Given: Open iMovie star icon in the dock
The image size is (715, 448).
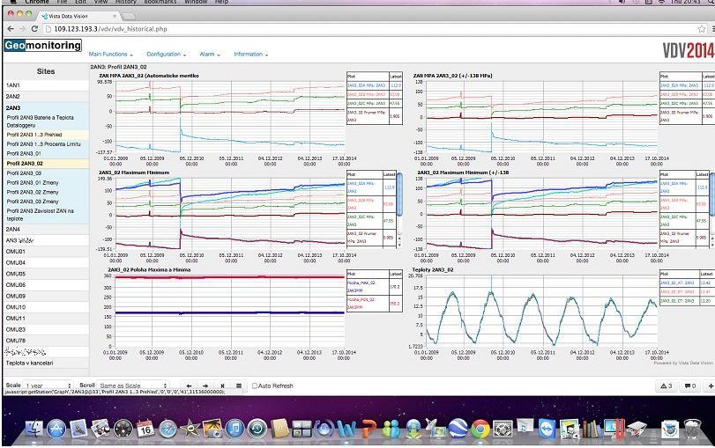Looking at the screenshot, I should (x=190, y=429).
